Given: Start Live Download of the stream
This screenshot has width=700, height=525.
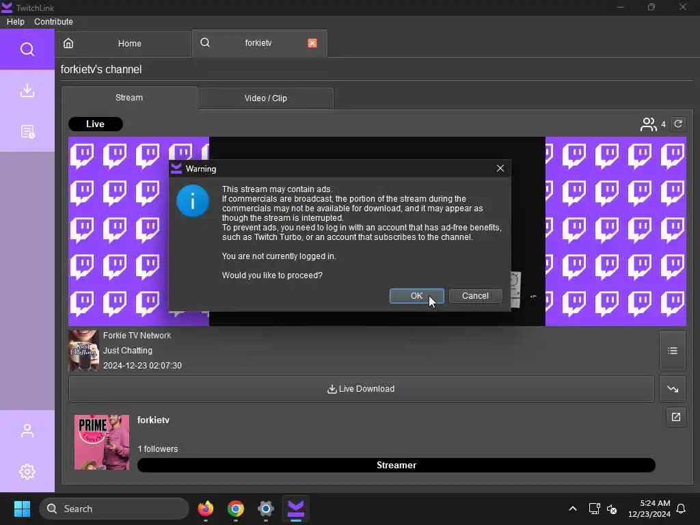Looking at the screenshot, I should pos(361,389).
